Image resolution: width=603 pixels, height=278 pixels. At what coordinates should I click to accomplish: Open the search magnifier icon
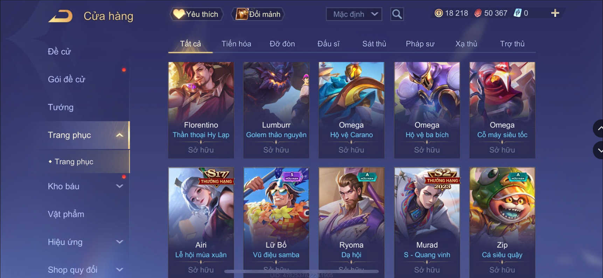pos(397,14)
